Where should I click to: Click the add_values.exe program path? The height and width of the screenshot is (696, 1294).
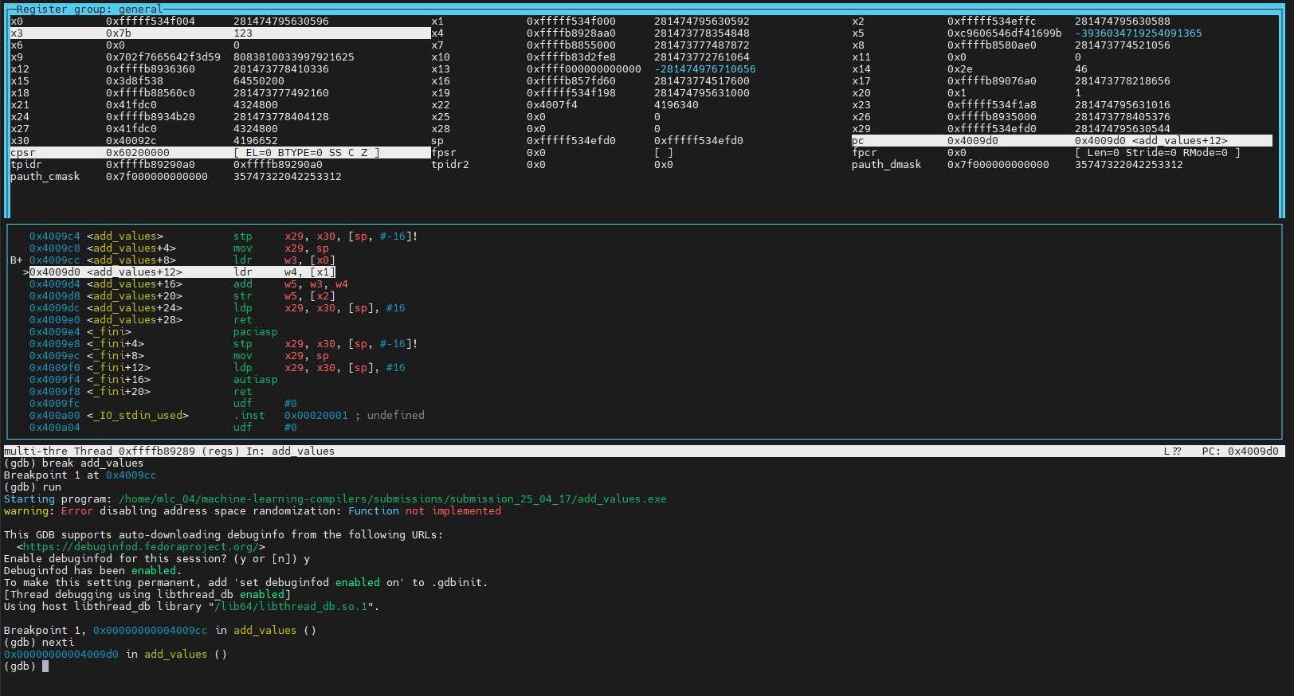click(393, 499)
